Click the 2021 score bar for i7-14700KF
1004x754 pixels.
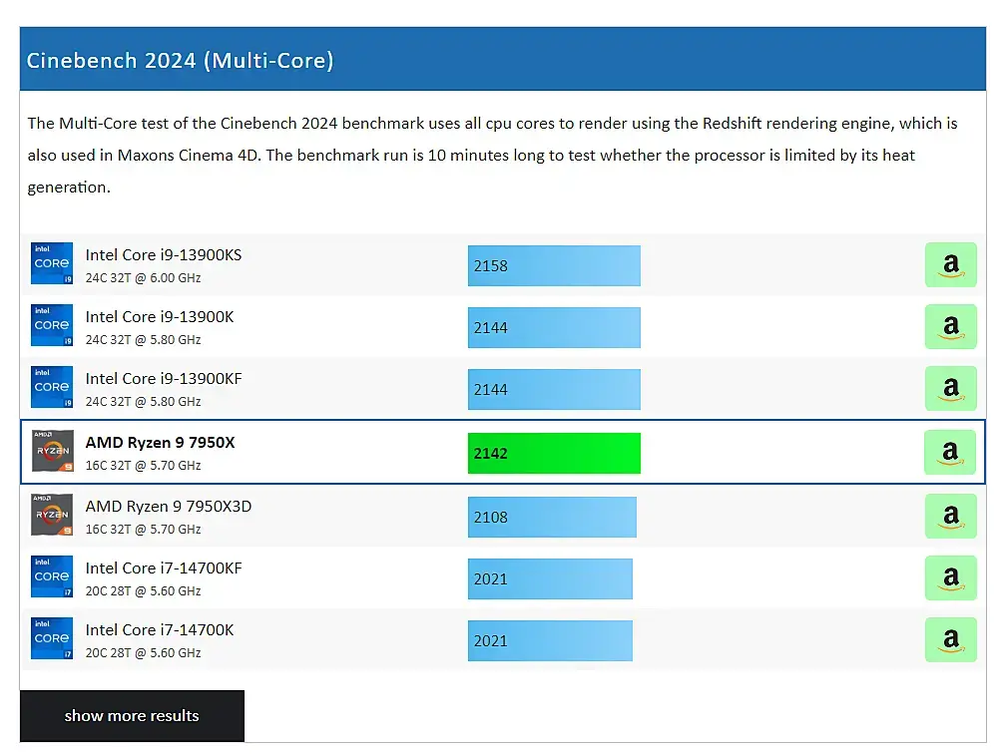coord(550,579)
